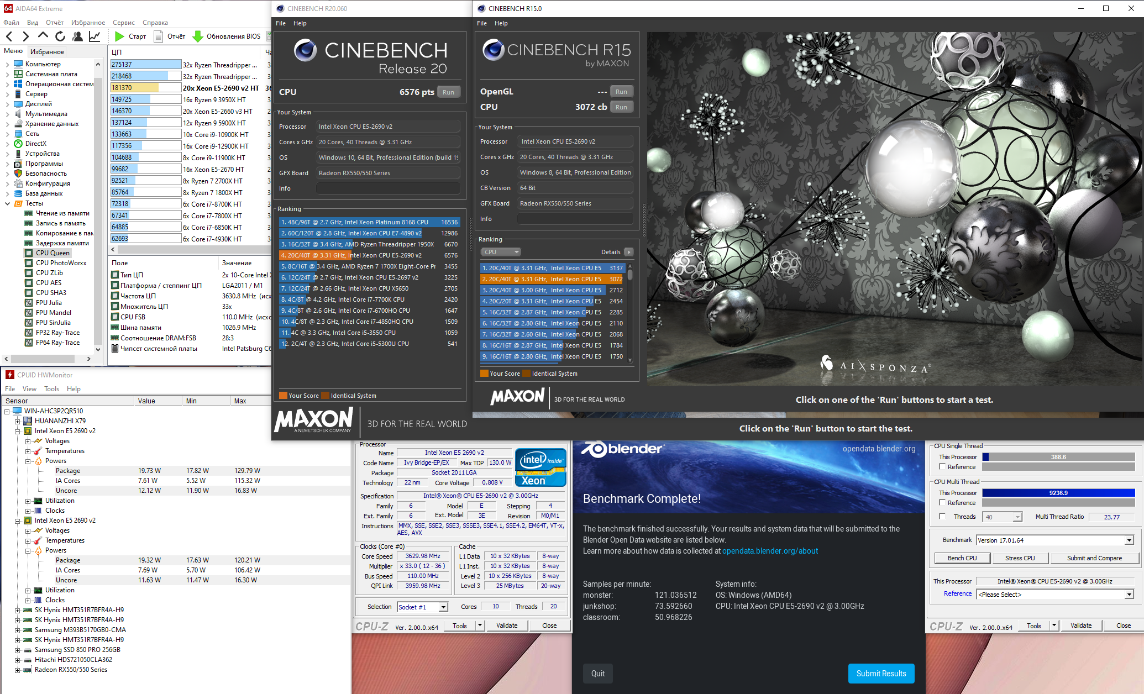Toggle the Threads checkbox in CPU-Z bench

(x=942, y=517)
